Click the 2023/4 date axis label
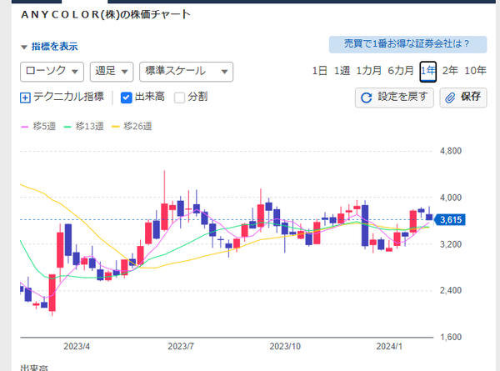 77,346
